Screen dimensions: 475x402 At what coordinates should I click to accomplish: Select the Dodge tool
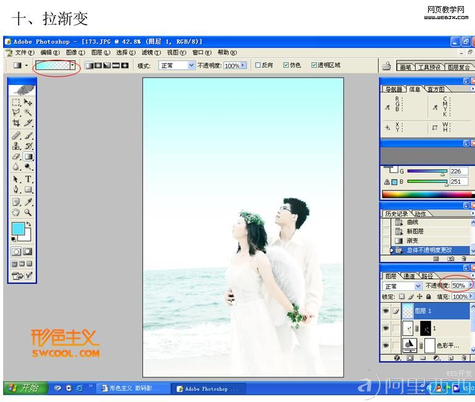coord(28,166)
